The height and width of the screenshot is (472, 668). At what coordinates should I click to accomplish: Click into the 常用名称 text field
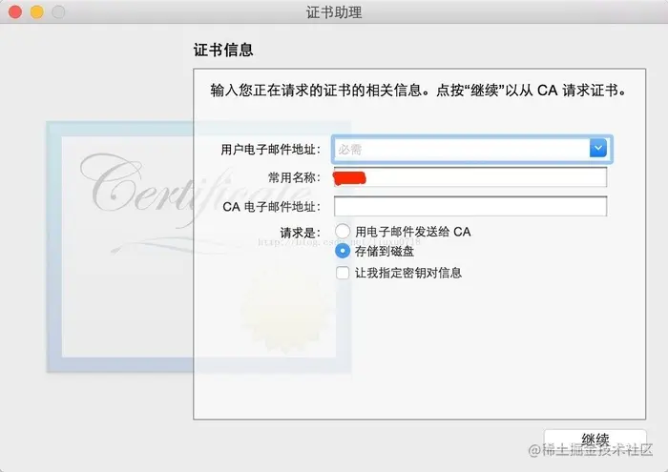(x=470, y=176)
